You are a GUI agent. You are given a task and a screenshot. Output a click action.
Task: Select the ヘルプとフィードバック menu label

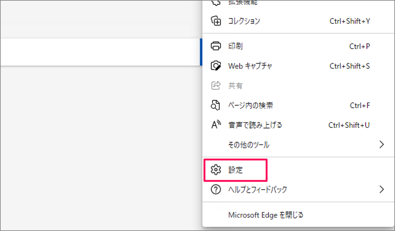point(257,189)
